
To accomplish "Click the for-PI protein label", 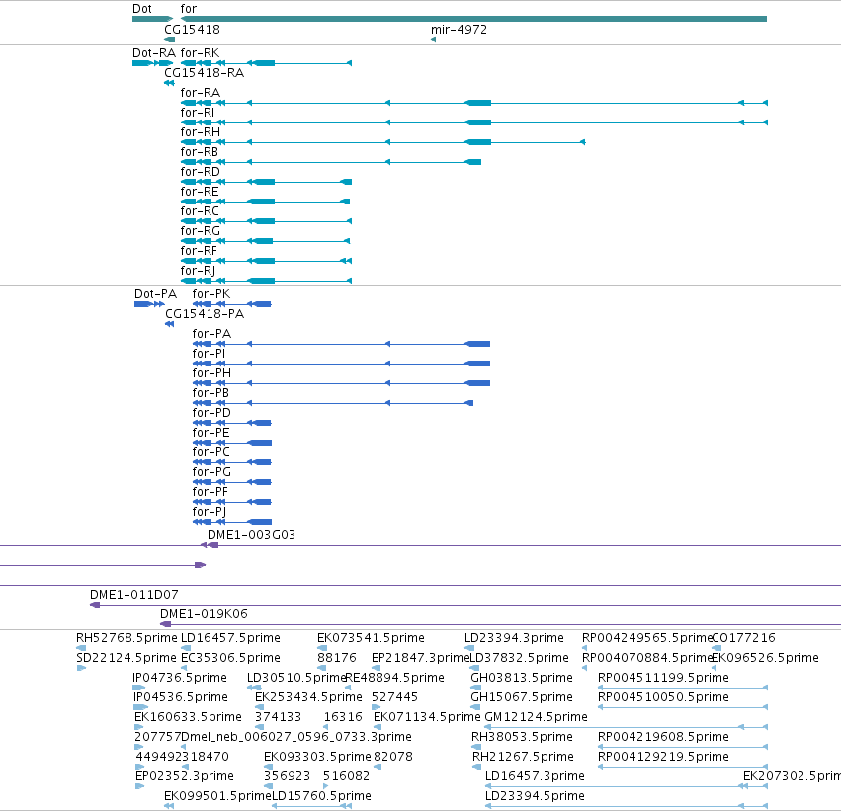I will [209, 354].
